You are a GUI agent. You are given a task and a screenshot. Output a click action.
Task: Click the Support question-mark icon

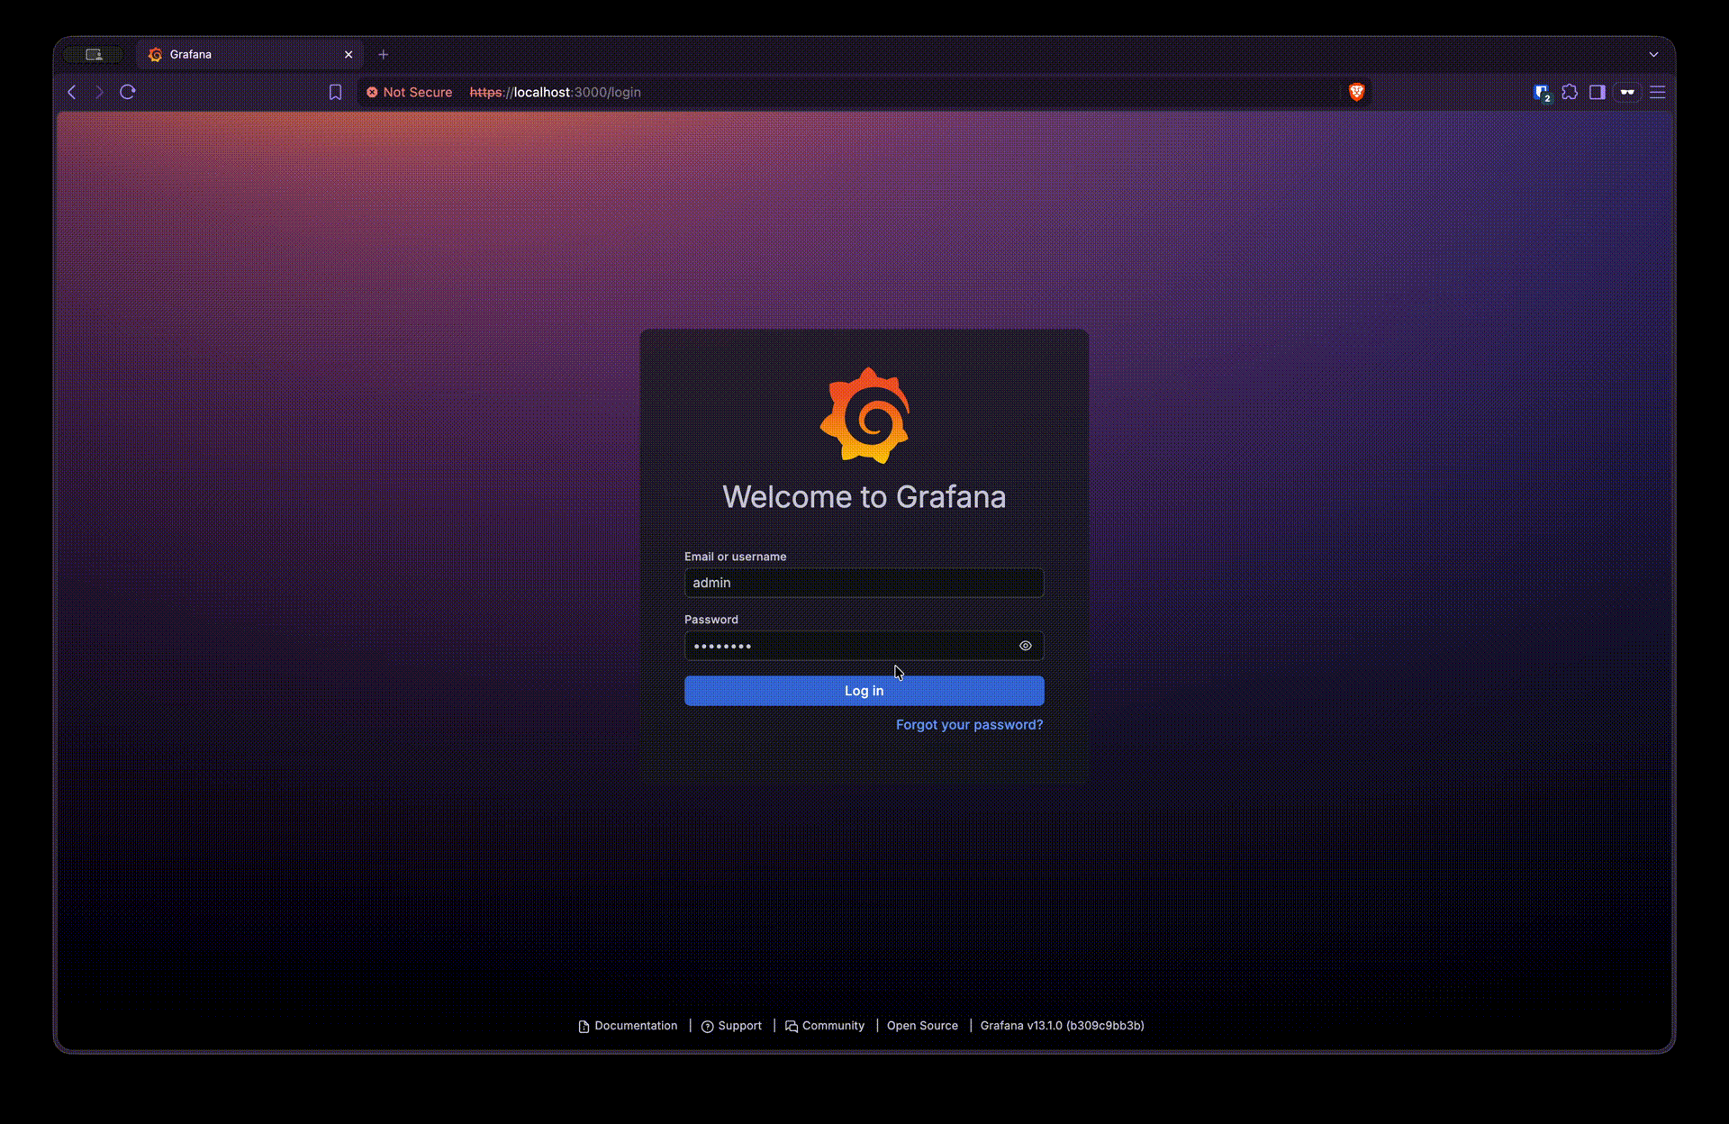[707, 1027]
